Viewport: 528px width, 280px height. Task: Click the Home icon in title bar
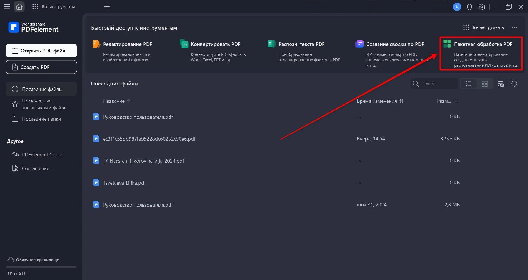[x=19, y=7]
